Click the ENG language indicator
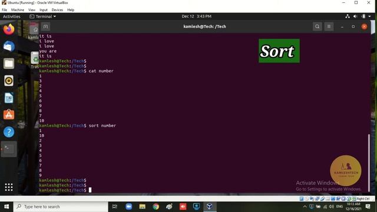 coord(339,207)
